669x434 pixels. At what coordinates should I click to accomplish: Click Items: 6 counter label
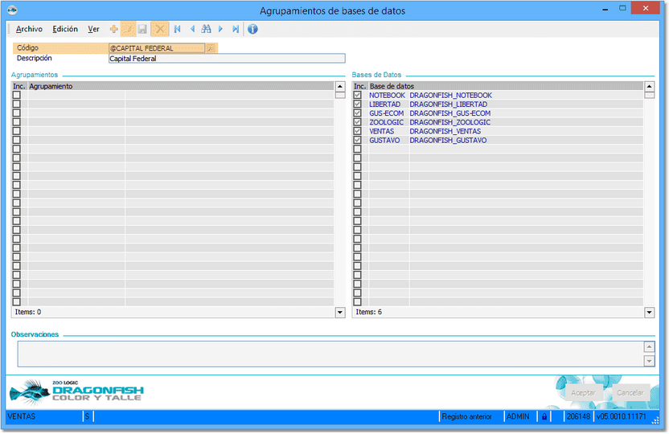pyautogui.click(x=368, y=312)
